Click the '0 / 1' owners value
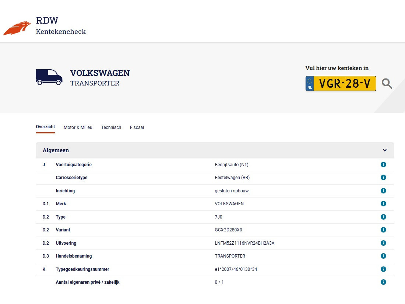Viewport: 405px width, 304px height. [x=219, y=282]
